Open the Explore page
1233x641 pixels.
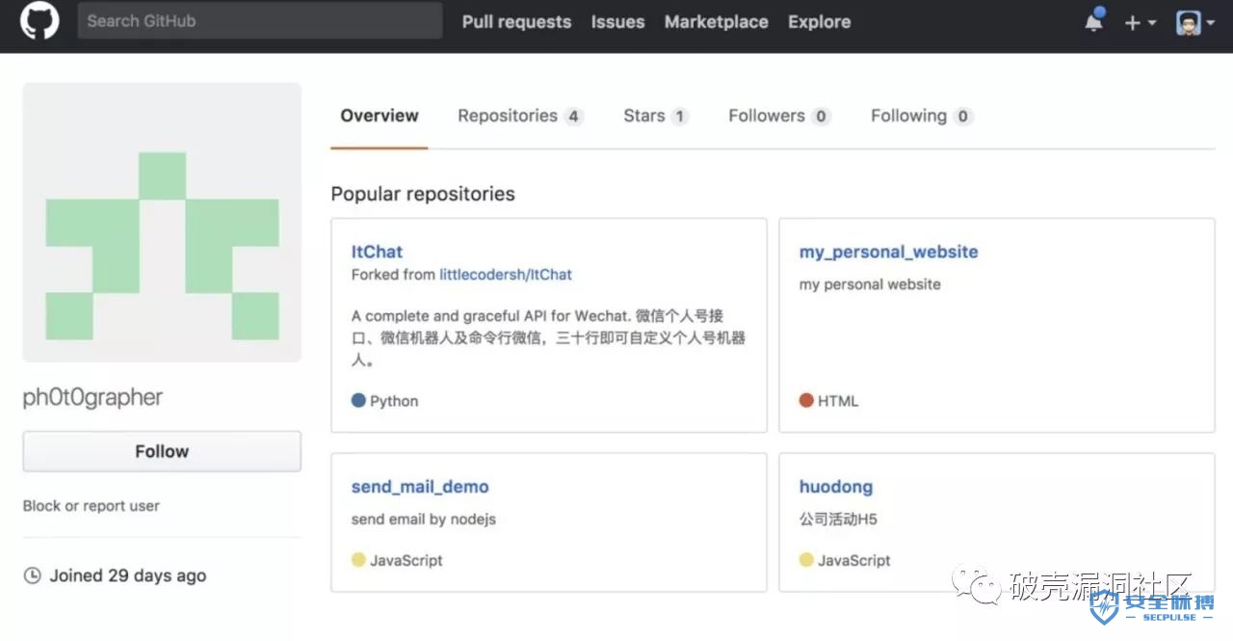(819, 22)
